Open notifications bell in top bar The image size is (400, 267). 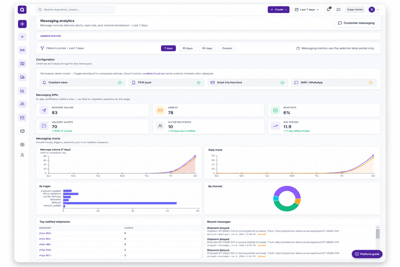click(328, 10)
